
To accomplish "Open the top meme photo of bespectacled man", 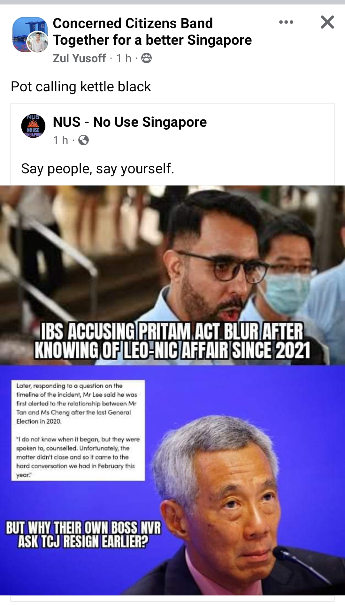I will click(172, 275).
